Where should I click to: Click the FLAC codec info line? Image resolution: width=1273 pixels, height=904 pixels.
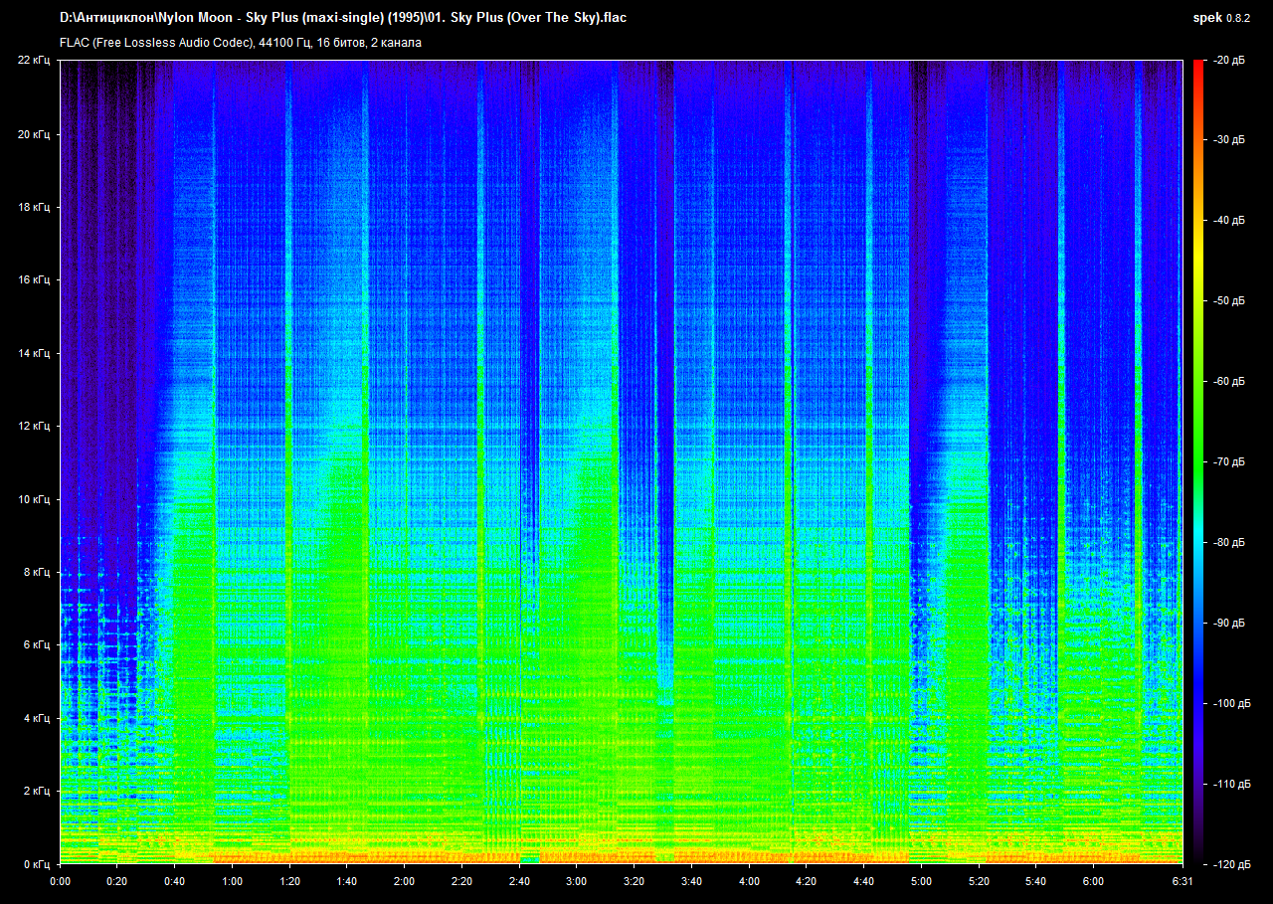coord(241,43)
